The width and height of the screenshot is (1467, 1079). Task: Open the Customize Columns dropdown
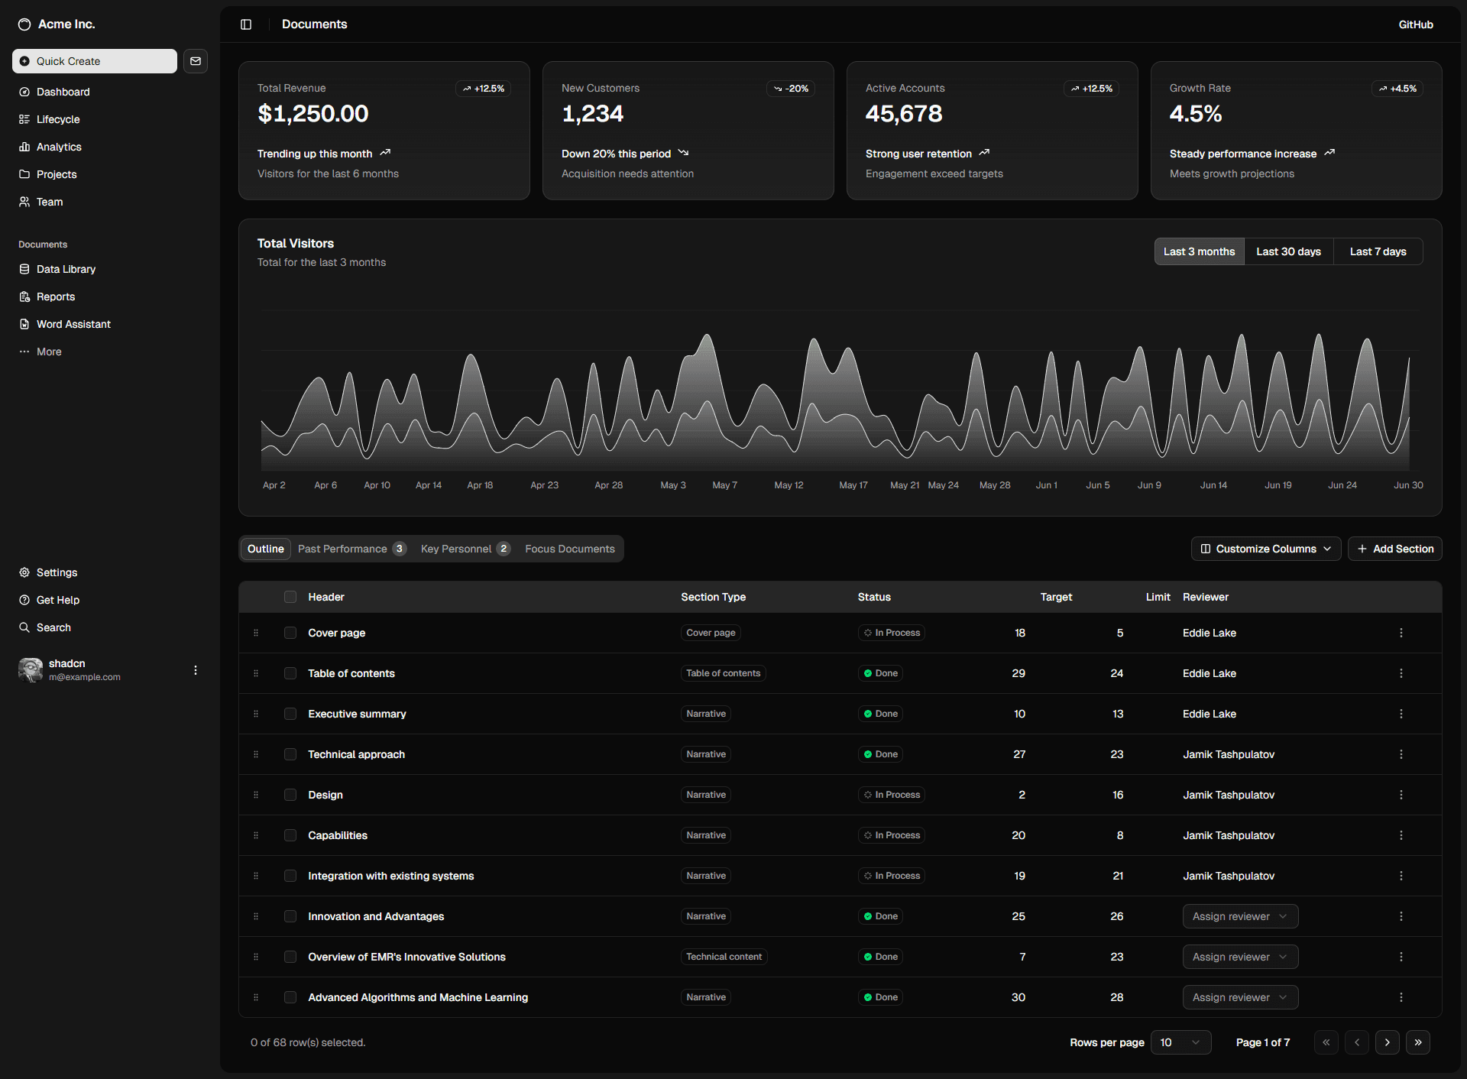click(x=1265, y=549)
